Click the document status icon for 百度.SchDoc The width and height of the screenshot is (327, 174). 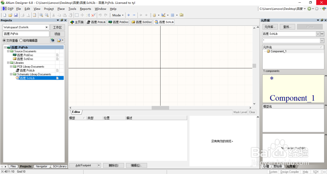[57, 59]
